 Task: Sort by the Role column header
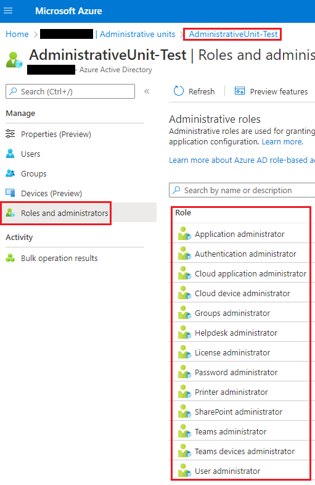(183, 212)
